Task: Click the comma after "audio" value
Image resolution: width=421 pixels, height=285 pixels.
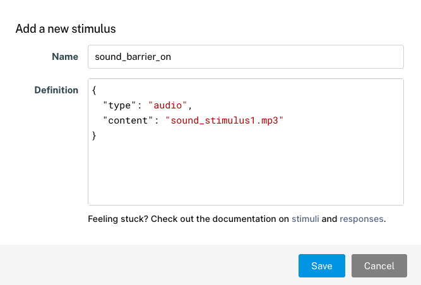Action: tap(190, 107)
